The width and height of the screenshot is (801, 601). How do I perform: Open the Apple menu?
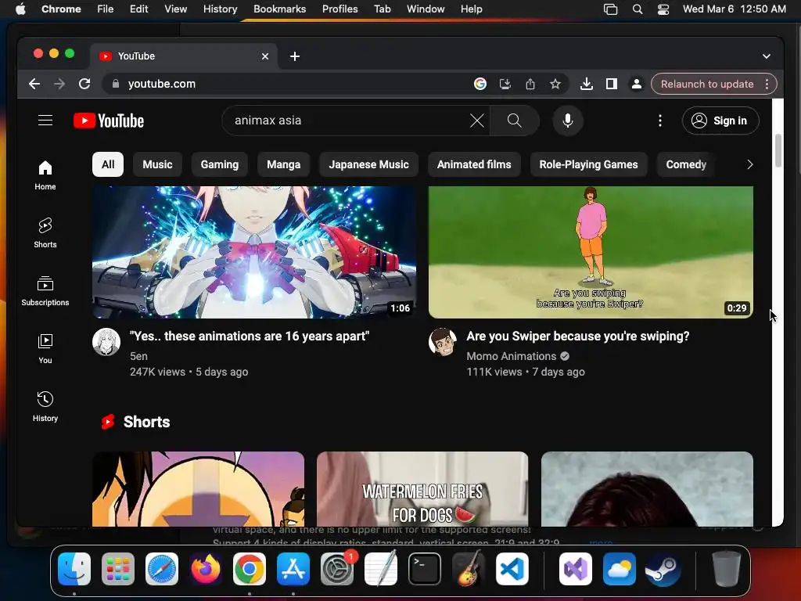click(x=20, y=9)
